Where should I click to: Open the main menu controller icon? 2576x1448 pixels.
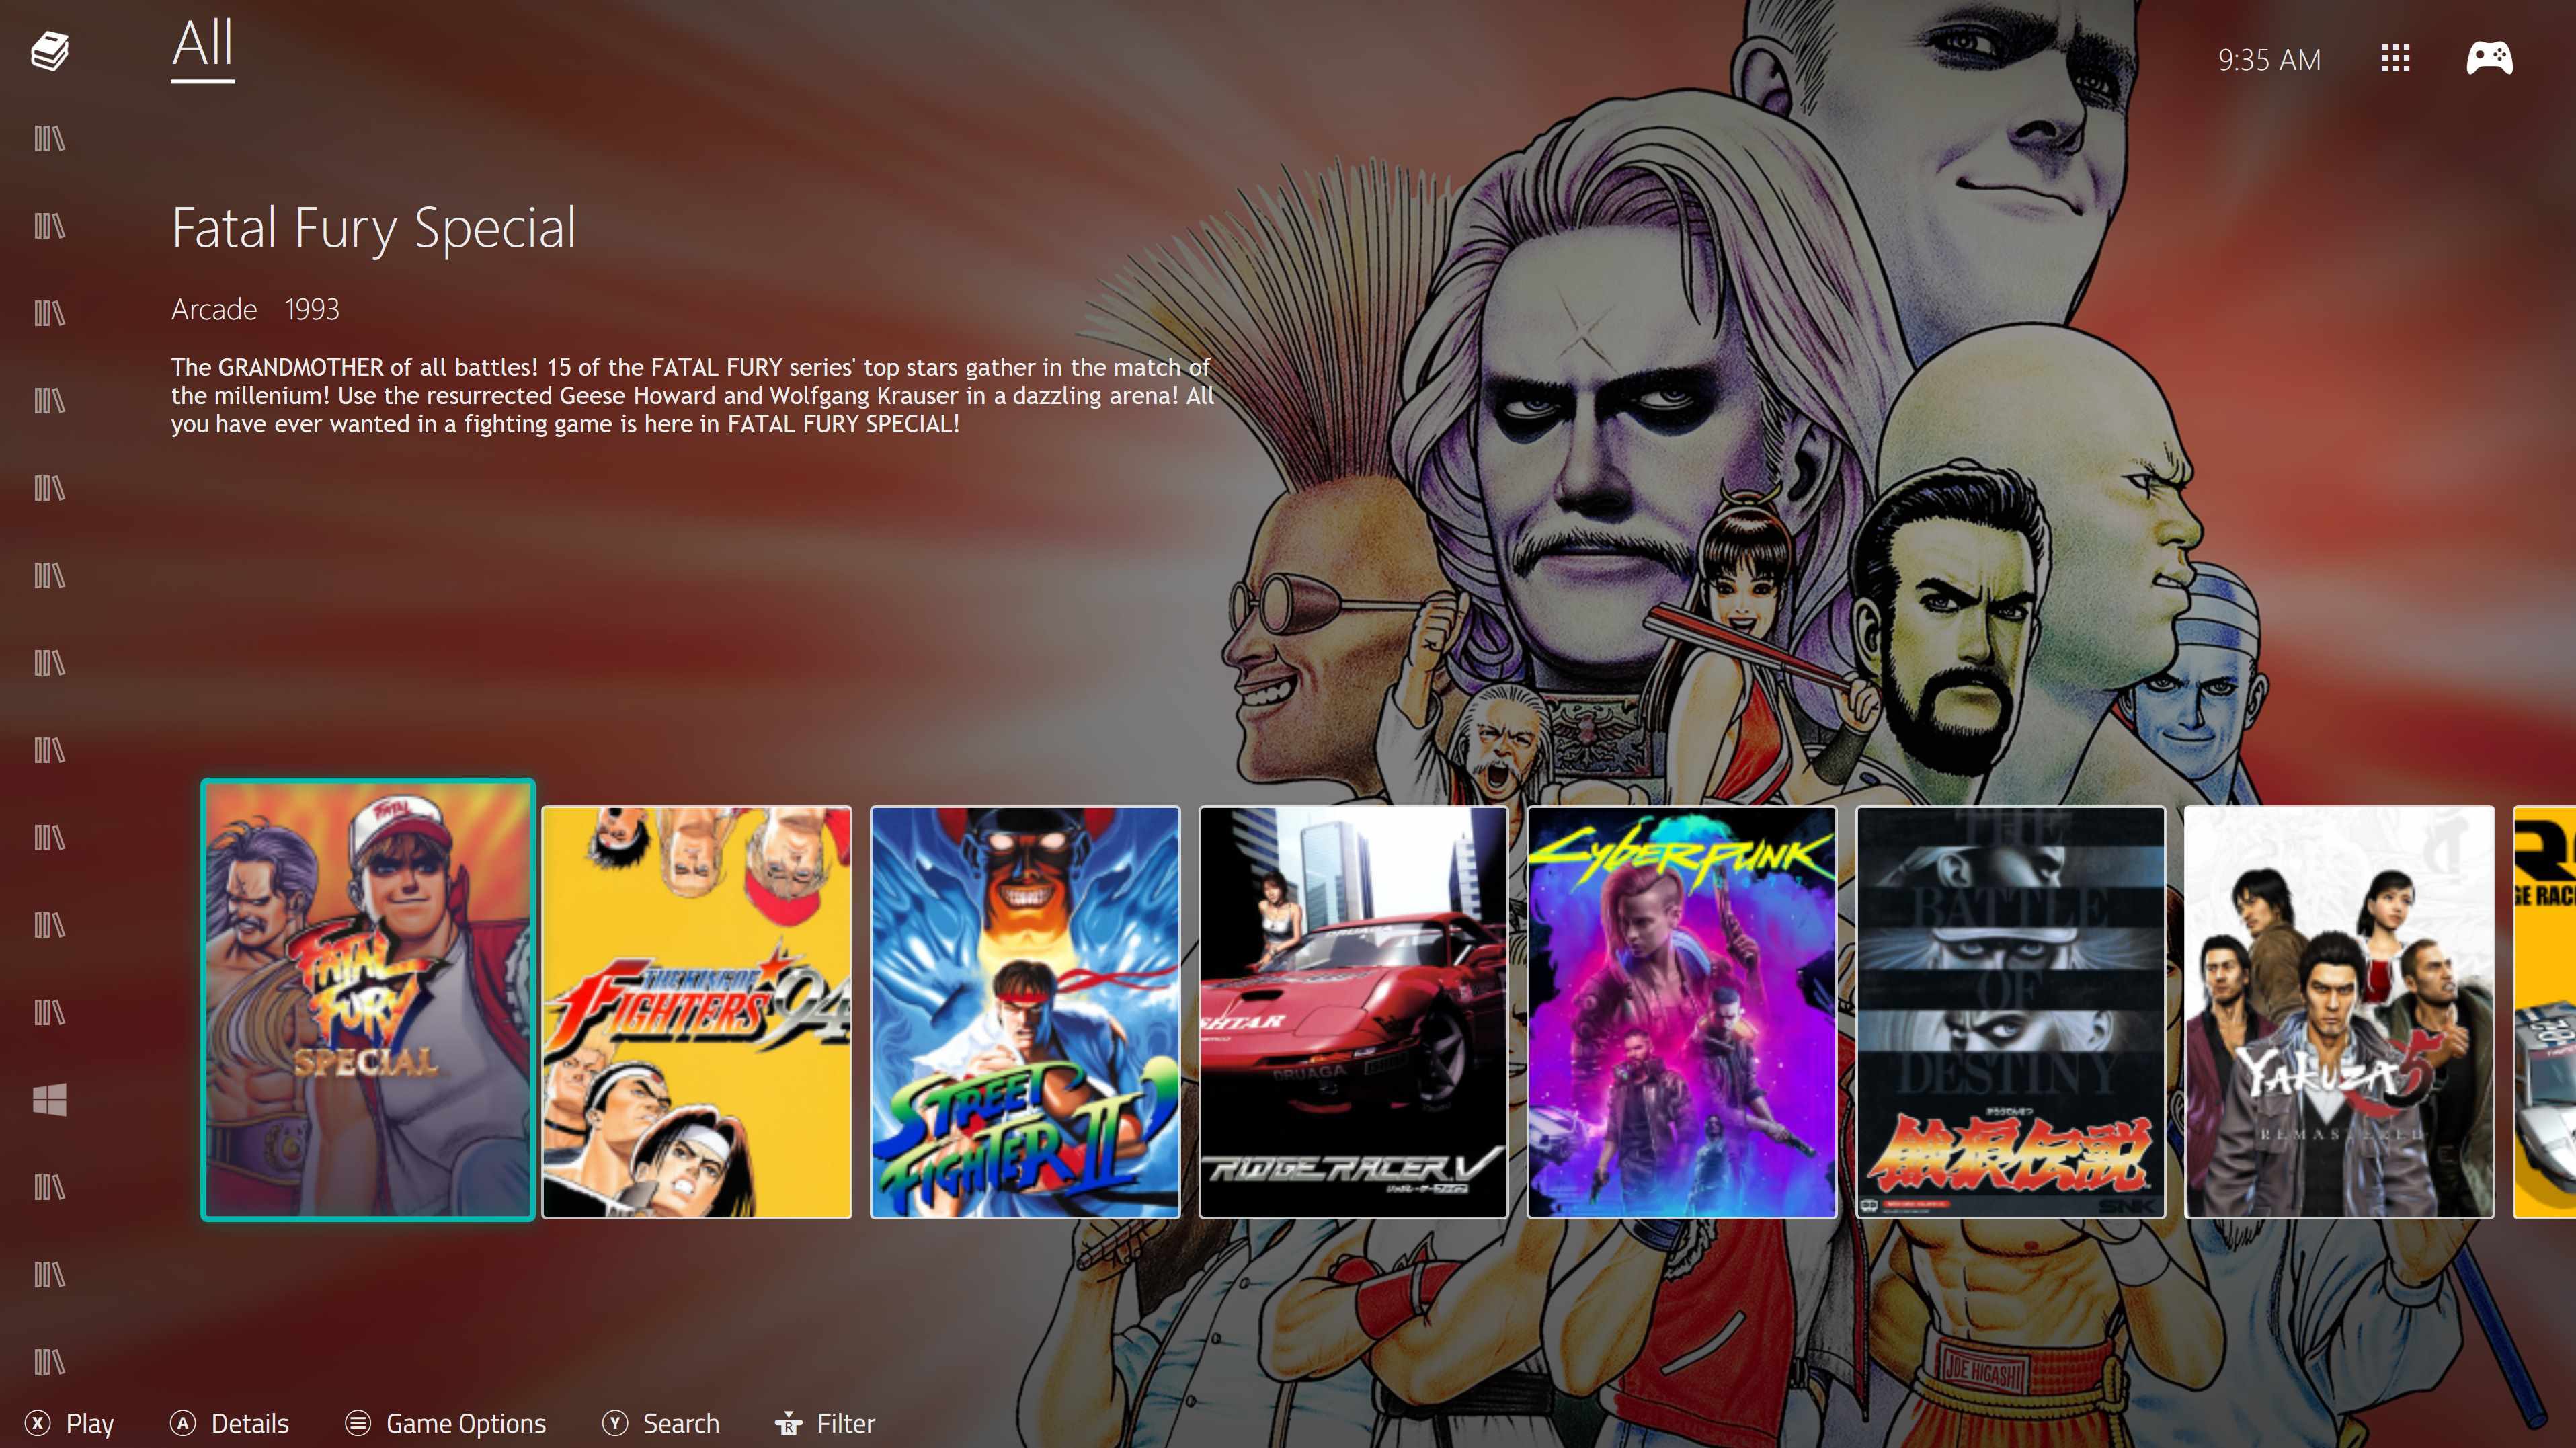pos(2489,58)
